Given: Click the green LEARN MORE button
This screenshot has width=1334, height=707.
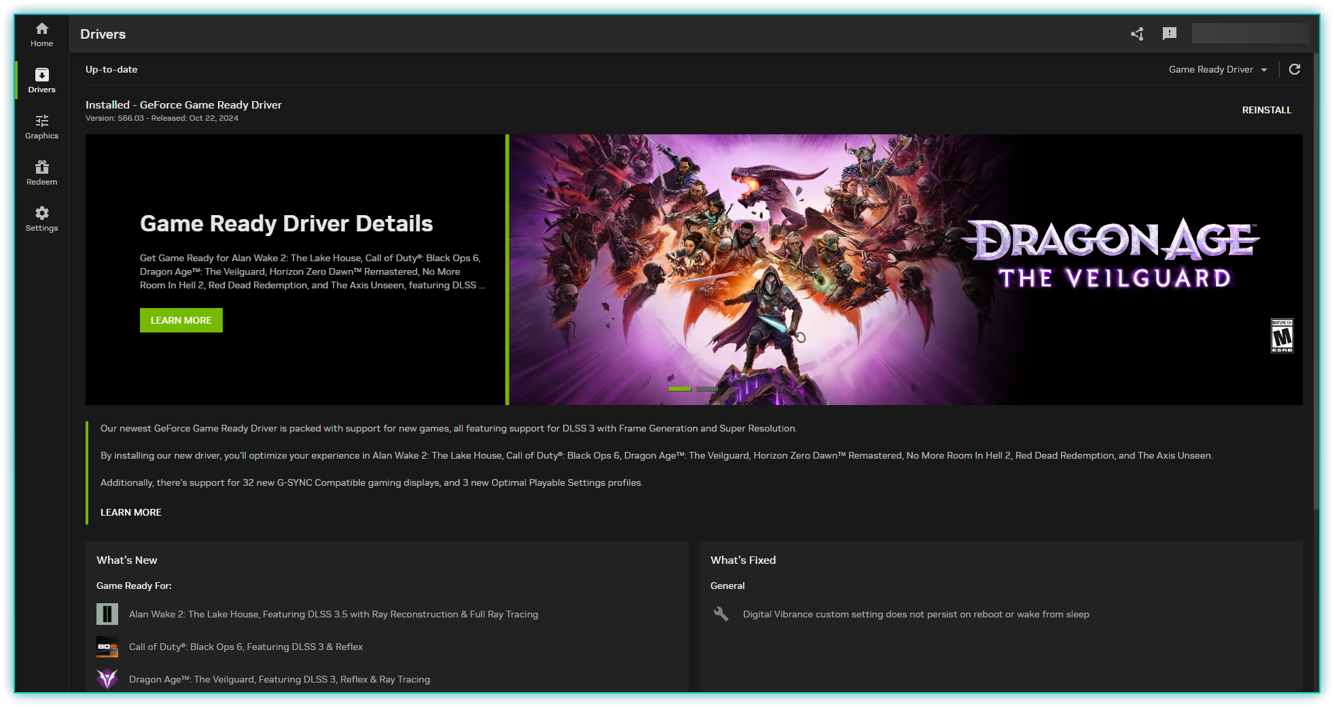Looking at the screenshot, I should [x=181, y=320].
